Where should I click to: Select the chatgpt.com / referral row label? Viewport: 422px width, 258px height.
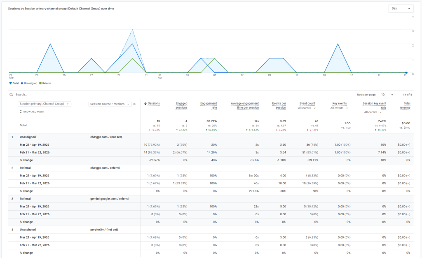pyautogui.click(x=105, y=168)
